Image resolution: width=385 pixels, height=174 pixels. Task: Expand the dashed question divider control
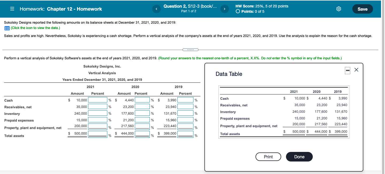190,49
